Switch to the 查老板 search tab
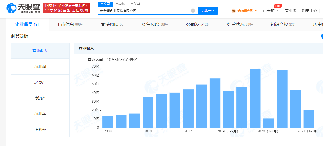323x146 pixels. 120,4
